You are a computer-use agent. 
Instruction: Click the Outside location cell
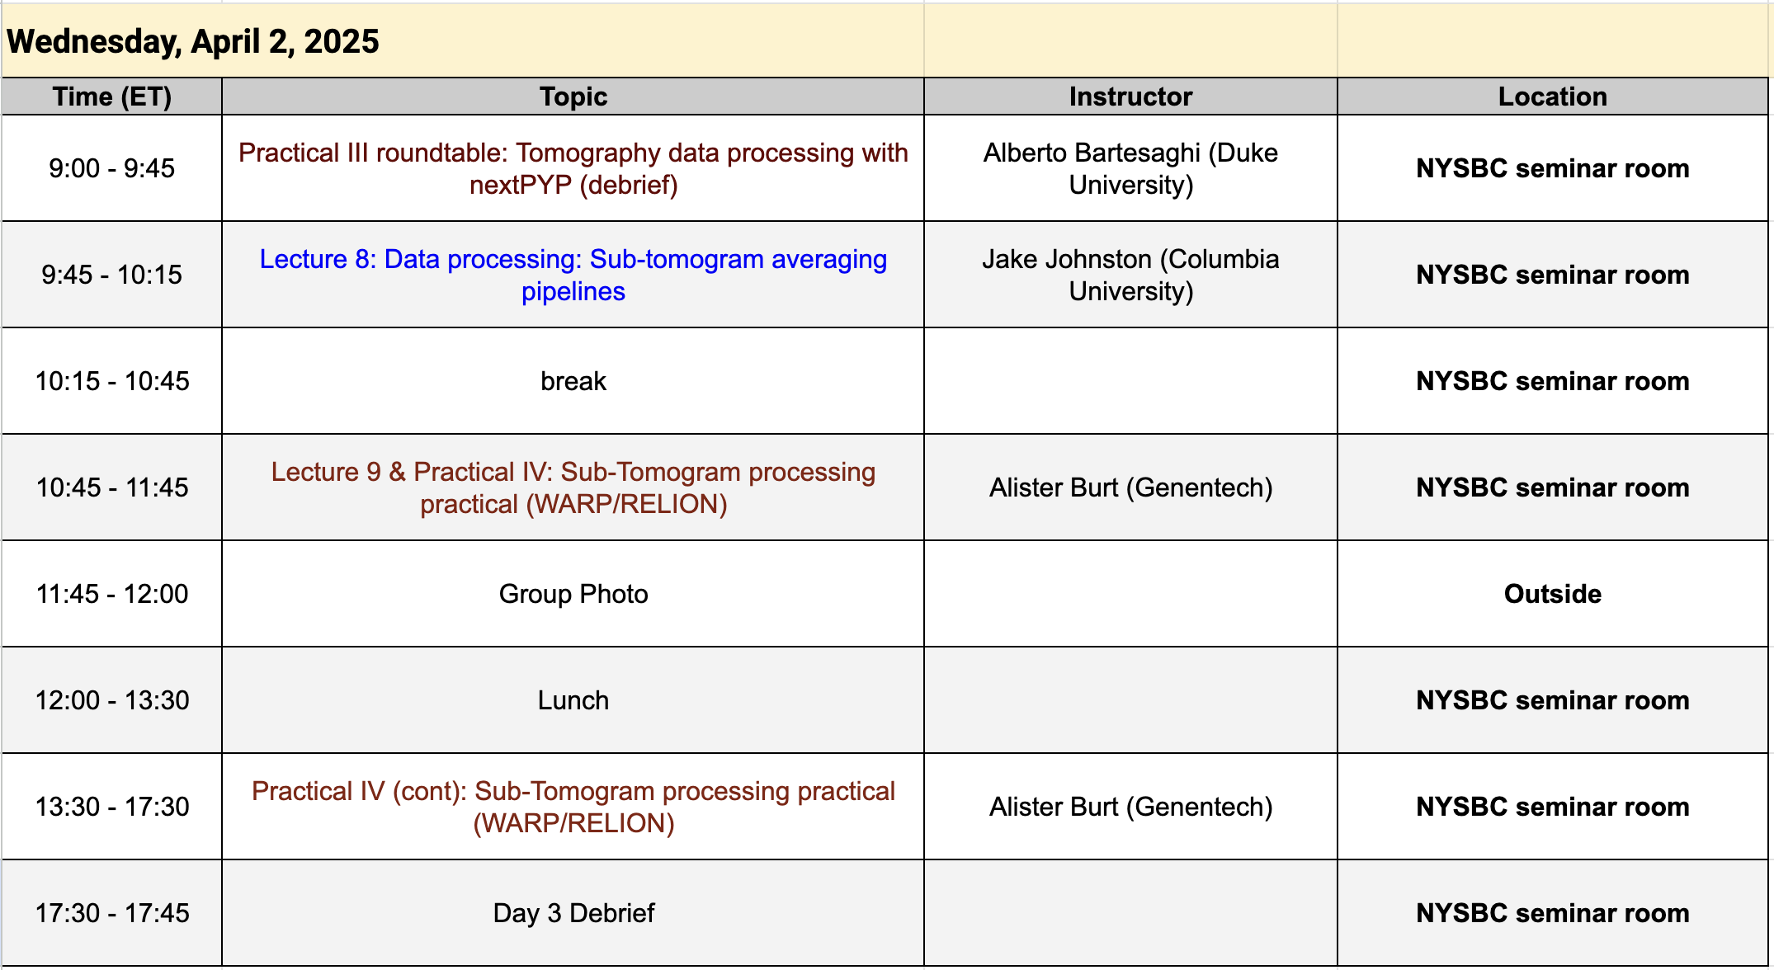1553,594
